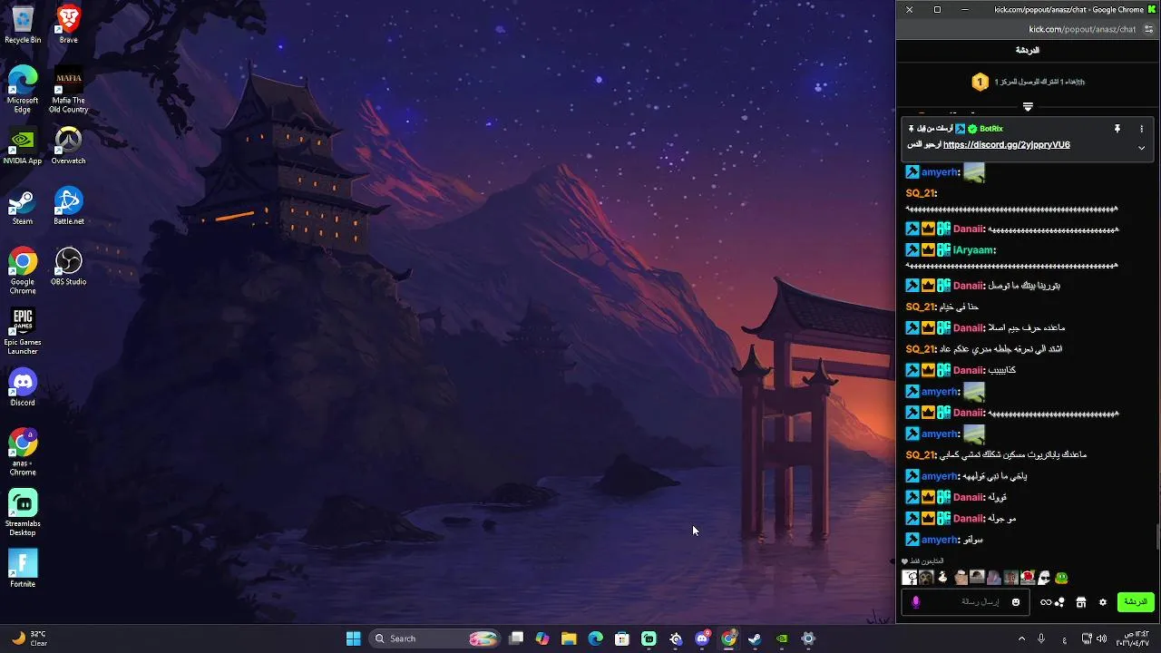Launch Brave browser from desktop

[x=68, y=24]
